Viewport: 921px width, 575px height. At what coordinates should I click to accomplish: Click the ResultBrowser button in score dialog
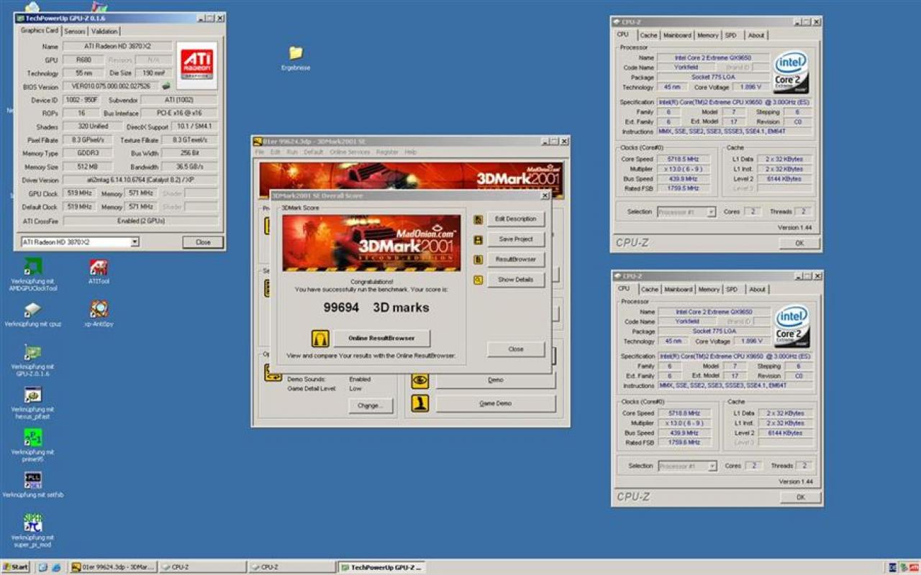click(516, 259)
